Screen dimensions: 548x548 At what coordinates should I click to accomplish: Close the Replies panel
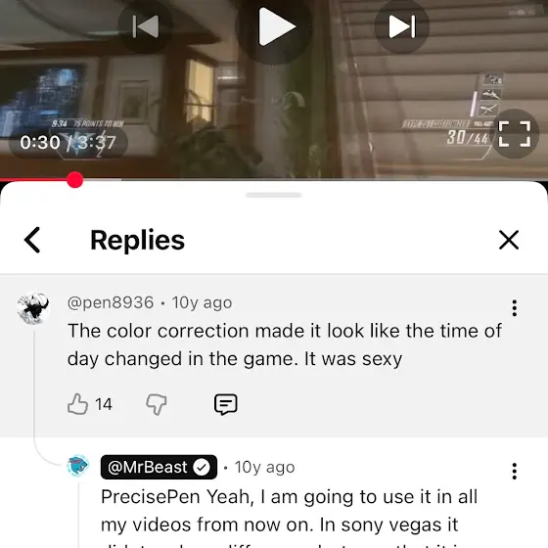coord(509,240)
